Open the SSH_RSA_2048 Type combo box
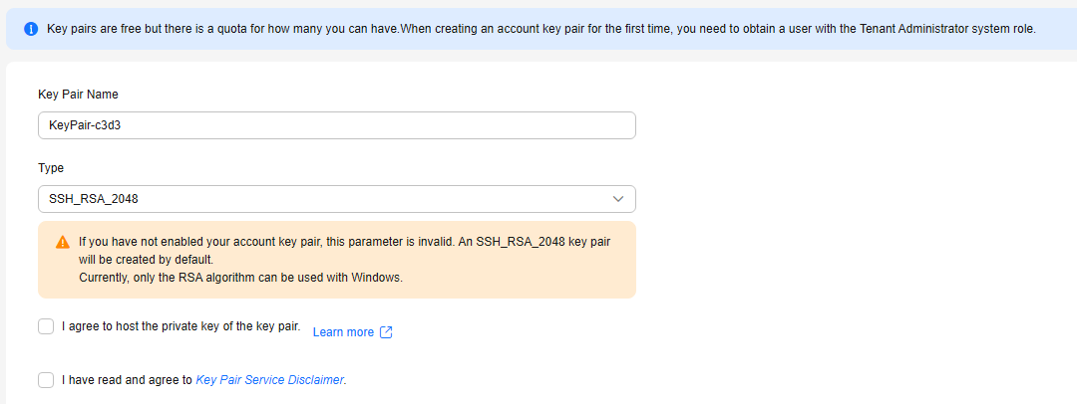 coord(337,199)
